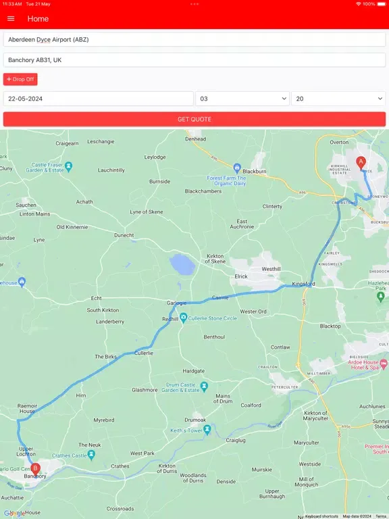Tap the Wi-Fi status icon
The height and width of the screenshot is (519, 389).
pos(359,4)
